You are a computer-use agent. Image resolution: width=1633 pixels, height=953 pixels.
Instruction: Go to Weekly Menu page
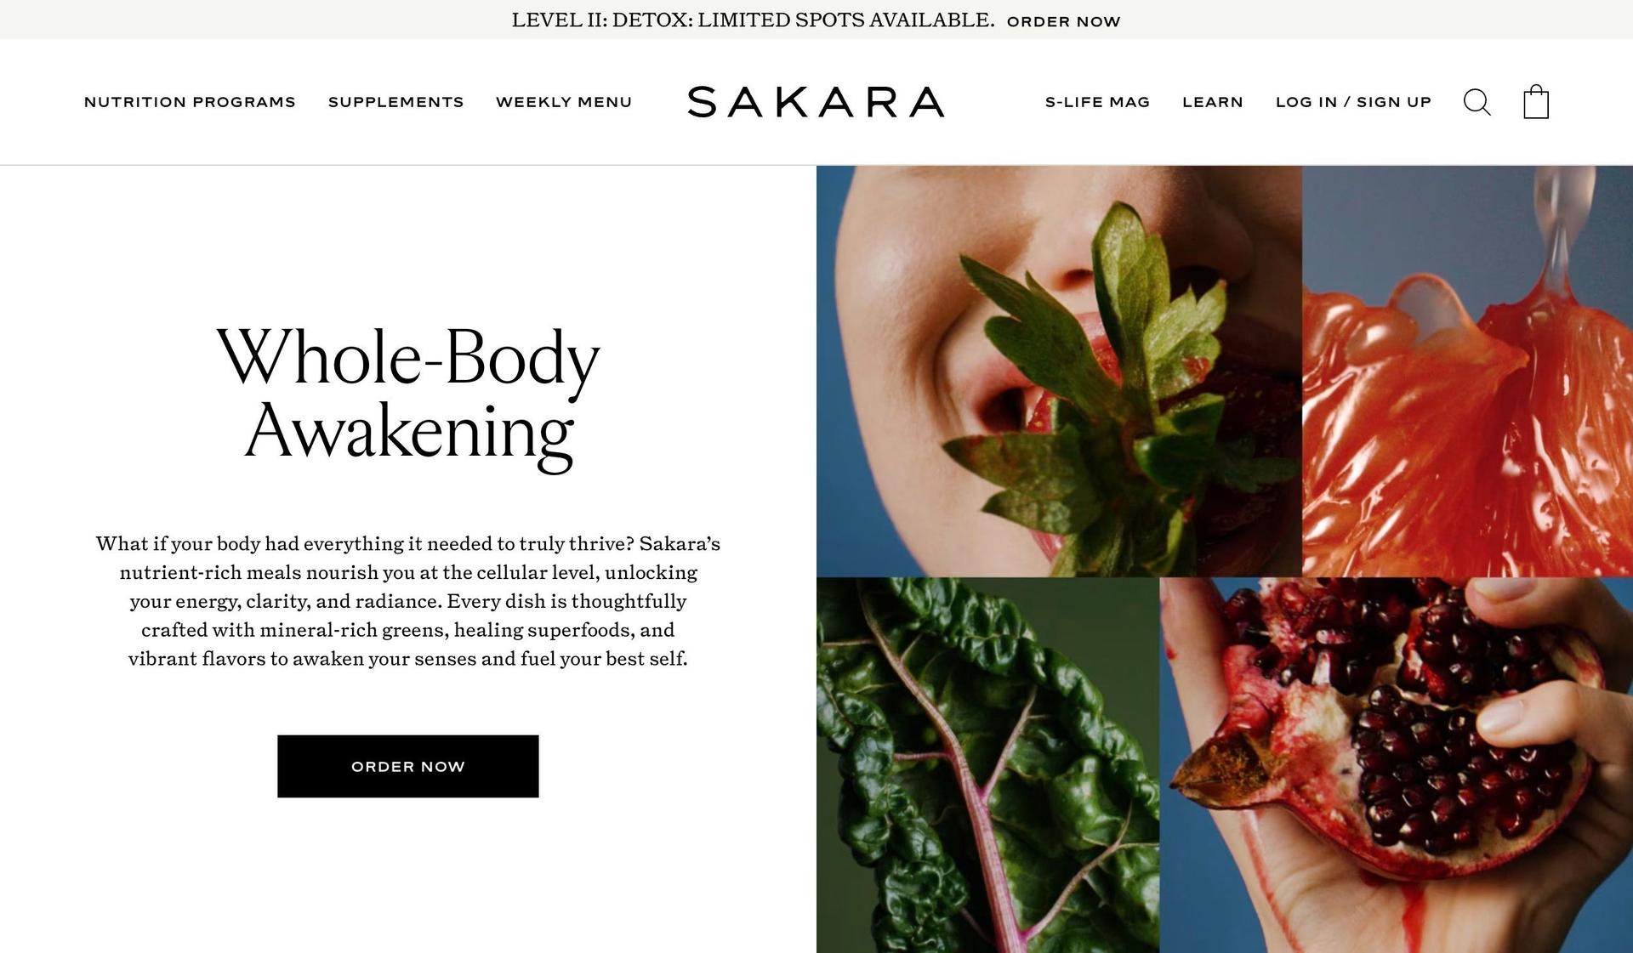click(x=564, y=102)
